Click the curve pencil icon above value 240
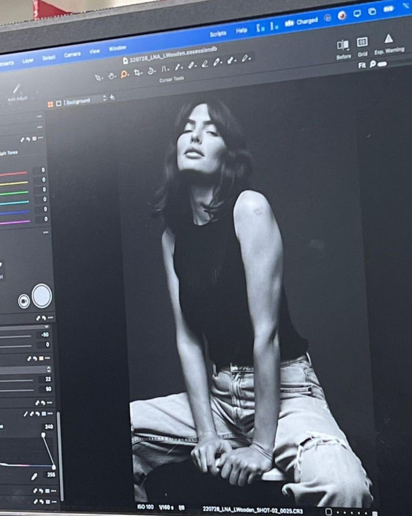Viewport: 412px width, 516px height. pyautogui.click(x=26, y=414)
